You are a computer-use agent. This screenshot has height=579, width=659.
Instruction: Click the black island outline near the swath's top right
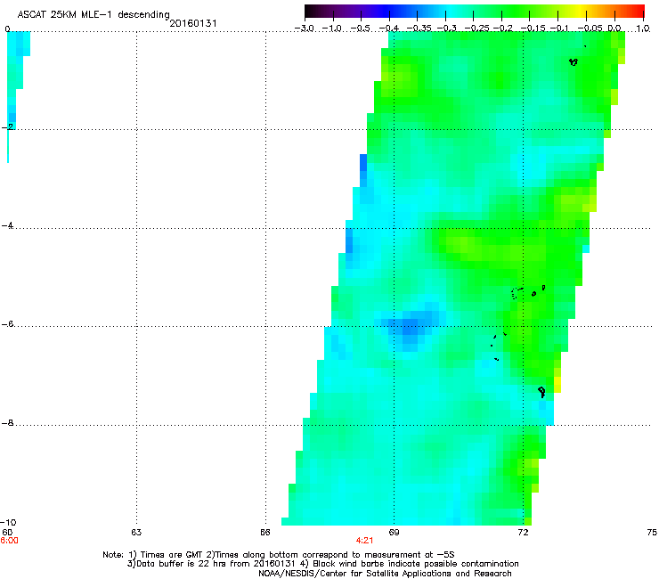[574, 61]
